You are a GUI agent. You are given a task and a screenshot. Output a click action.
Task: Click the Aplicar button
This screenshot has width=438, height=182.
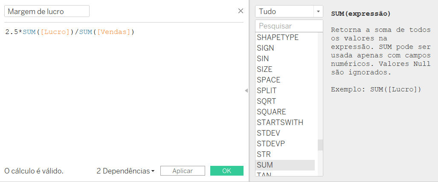(183, 171)
